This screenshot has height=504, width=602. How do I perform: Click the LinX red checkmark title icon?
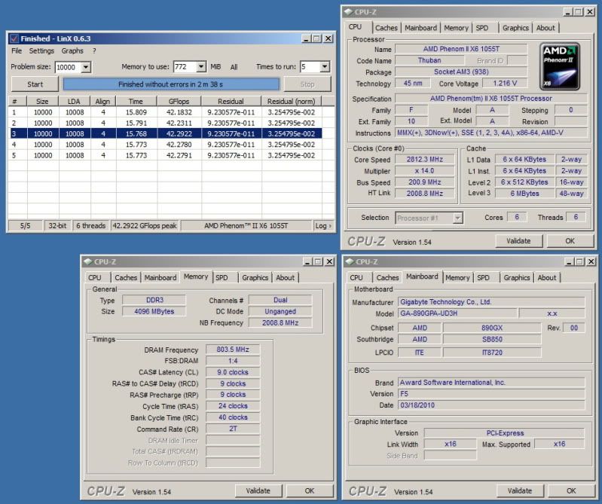click(13, 38)
